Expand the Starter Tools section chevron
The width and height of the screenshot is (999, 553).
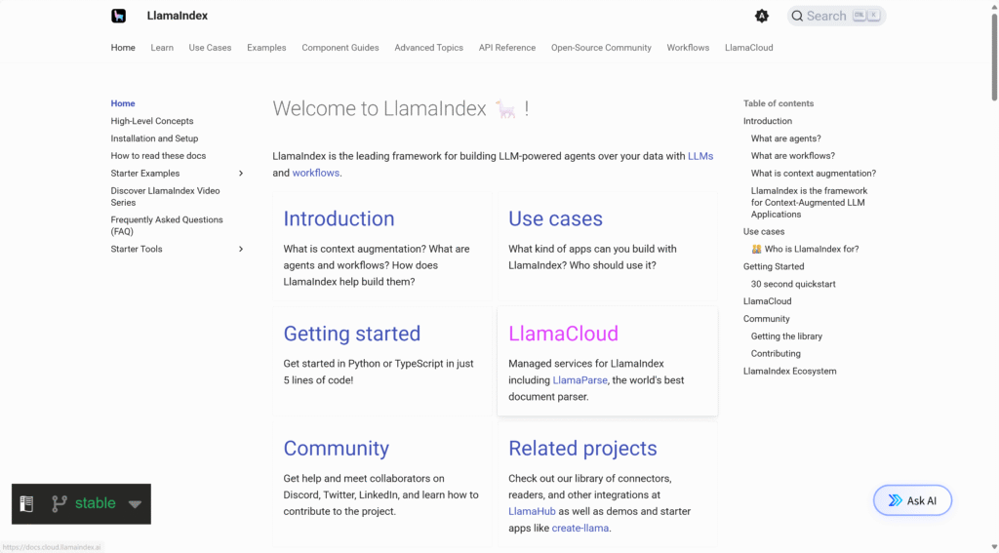(241, 249)
